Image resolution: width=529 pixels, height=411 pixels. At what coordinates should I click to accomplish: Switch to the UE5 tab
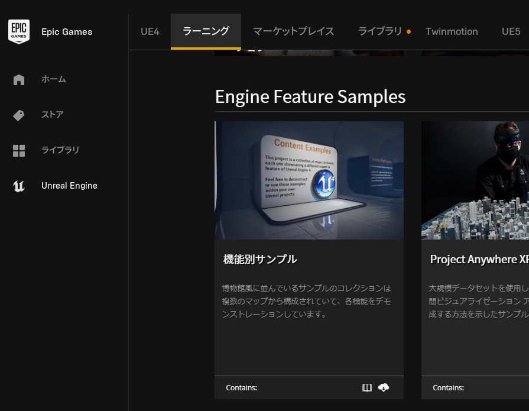pyautogui.click(x=511, y=32)
